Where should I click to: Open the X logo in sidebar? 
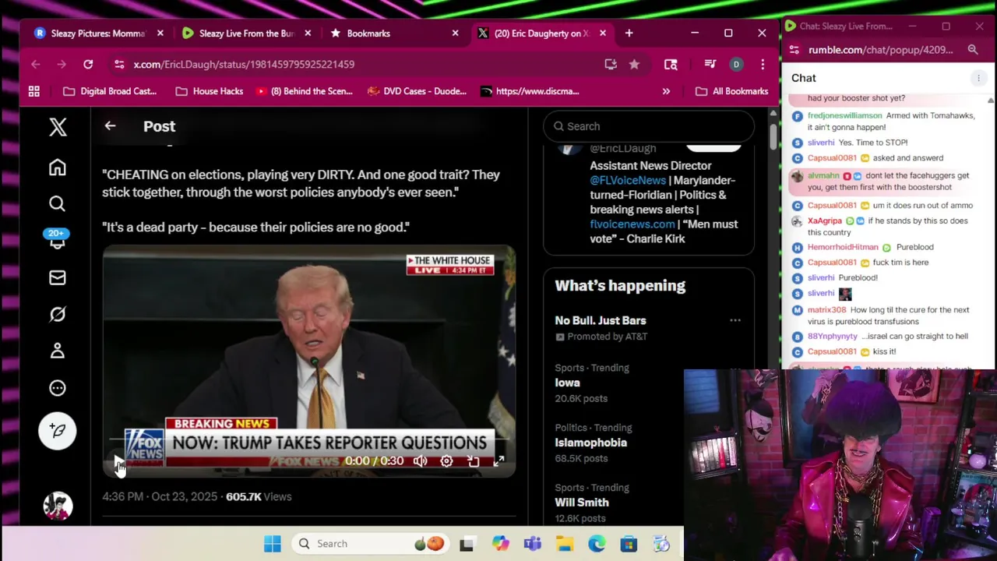[58, 127]
